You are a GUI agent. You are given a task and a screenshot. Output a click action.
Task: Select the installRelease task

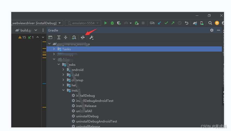tap(86, 106)
